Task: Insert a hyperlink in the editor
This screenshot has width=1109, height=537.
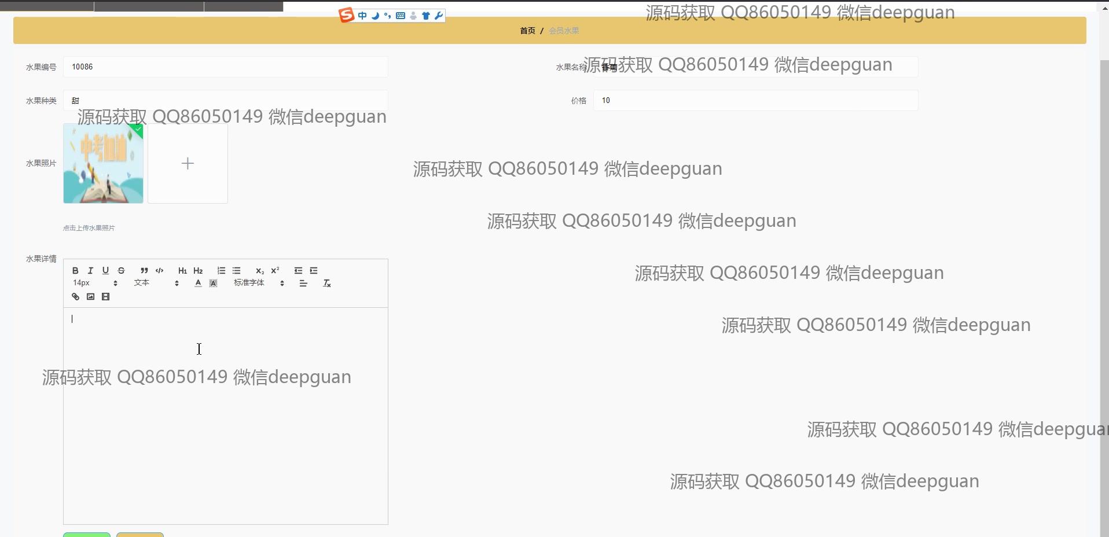Action: click(75, 297)
